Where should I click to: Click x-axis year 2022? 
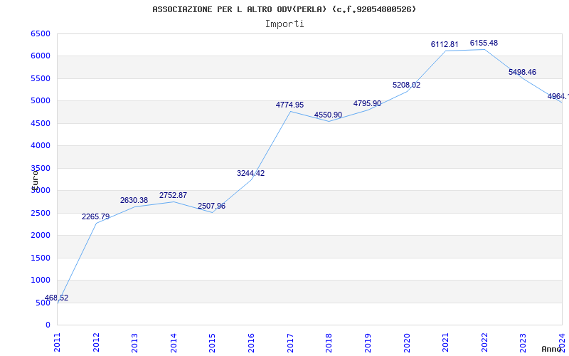[x=484, y=342]
